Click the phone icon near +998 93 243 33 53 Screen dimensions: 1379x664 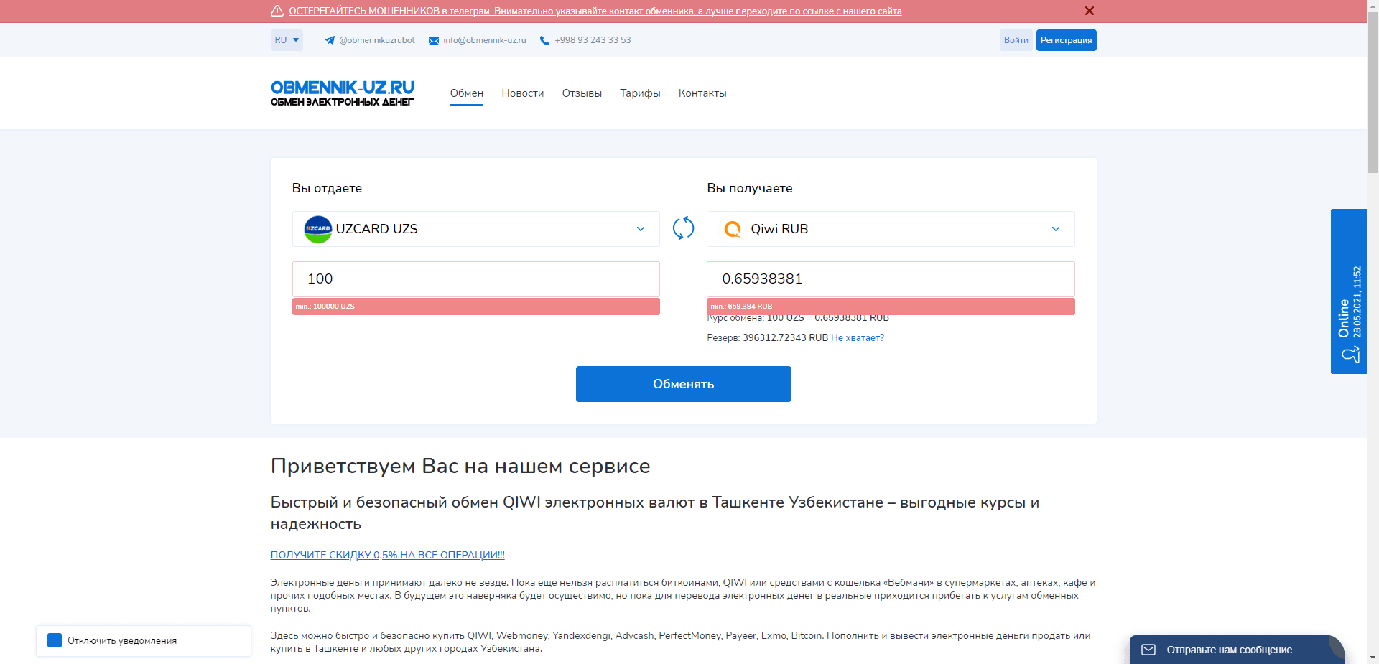click(544, 40)
